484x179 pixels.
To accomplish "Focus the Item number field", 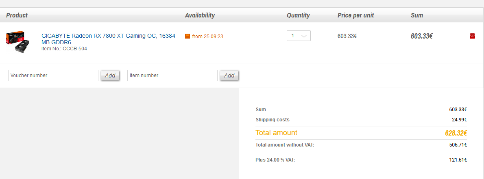I will coord(172,75).
